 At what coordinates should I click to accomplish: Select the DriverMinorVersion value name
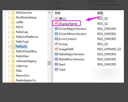[72, 34]
